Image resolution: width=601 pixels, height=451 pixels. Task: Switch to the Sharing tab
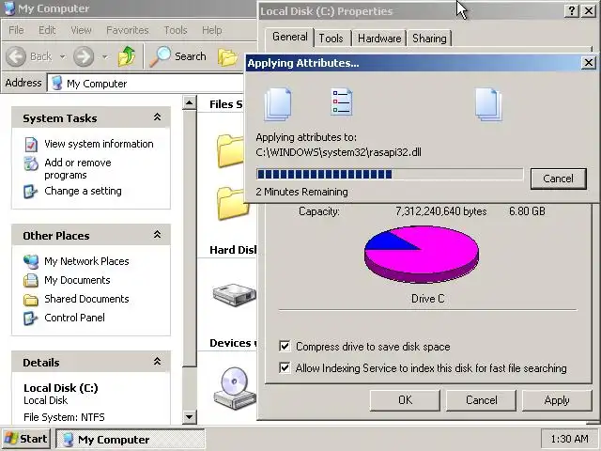[429, 39]
